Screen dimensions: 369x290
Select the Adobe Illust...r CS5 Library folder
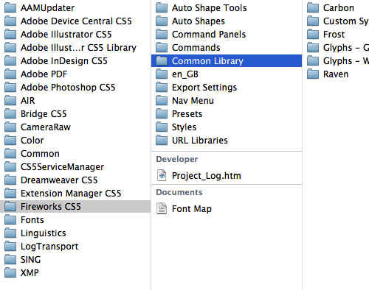point(75,48)
